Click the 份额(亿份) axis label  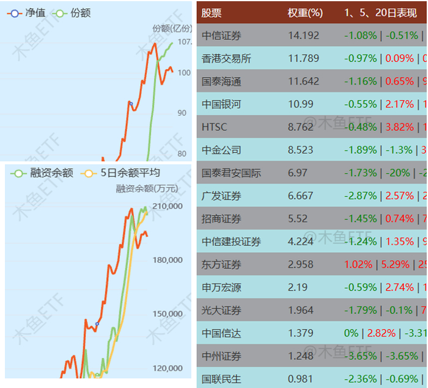click(x=172, y=28)
